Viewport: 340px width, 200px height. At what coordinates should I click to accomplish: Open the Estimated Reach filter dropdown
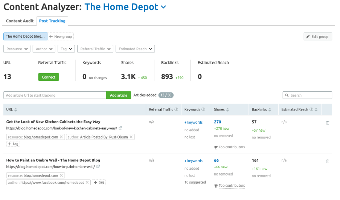click(x=135, y=49)
